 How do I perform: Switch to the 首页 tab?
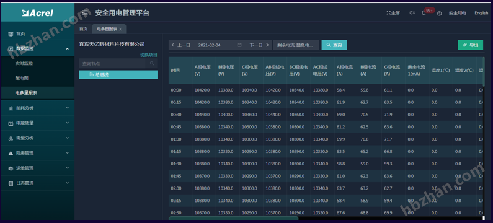(x=83, y=29)
